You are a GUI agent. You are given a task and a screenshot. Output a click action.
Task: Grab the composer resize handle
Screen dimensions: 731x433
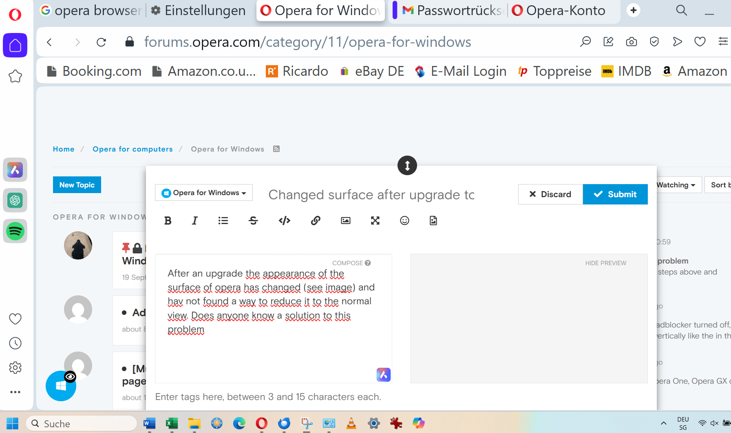click(x=407, y=165)
